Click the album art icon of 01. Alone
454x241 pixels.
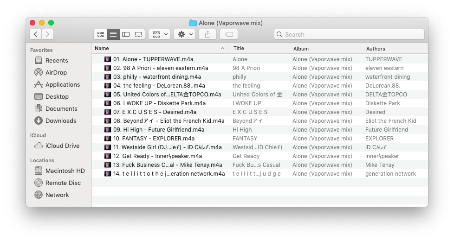point(108,59)
